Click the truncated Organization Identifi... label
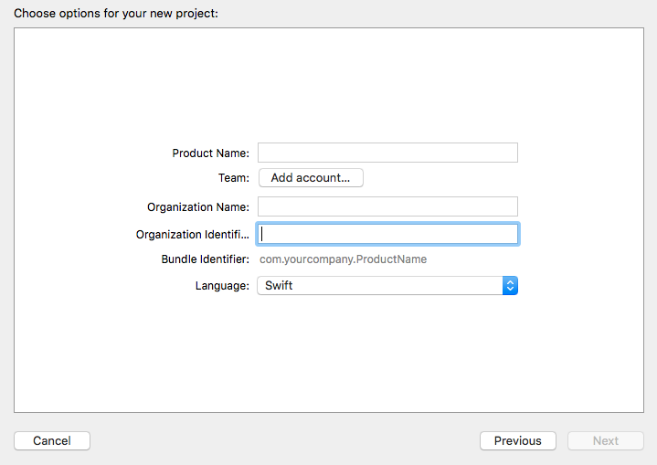 [193, 235]
